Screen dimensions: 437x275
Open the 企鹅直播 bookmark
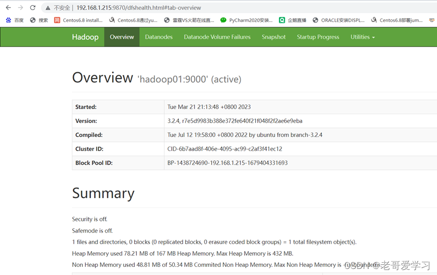[293, 20]
